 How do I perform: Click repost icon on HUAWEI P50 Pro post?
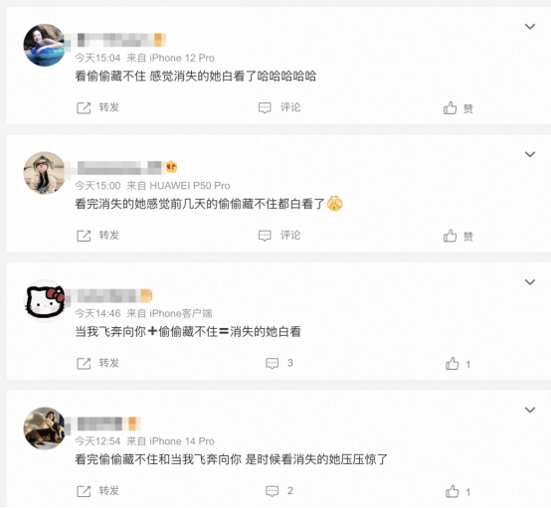point(84,236)
